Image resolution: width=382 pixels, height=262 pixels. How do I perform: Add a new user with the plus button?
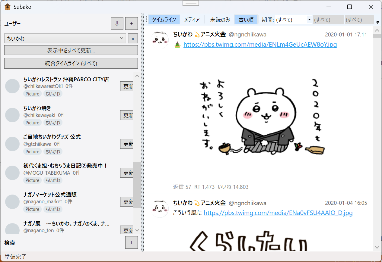tap(132, 23)
